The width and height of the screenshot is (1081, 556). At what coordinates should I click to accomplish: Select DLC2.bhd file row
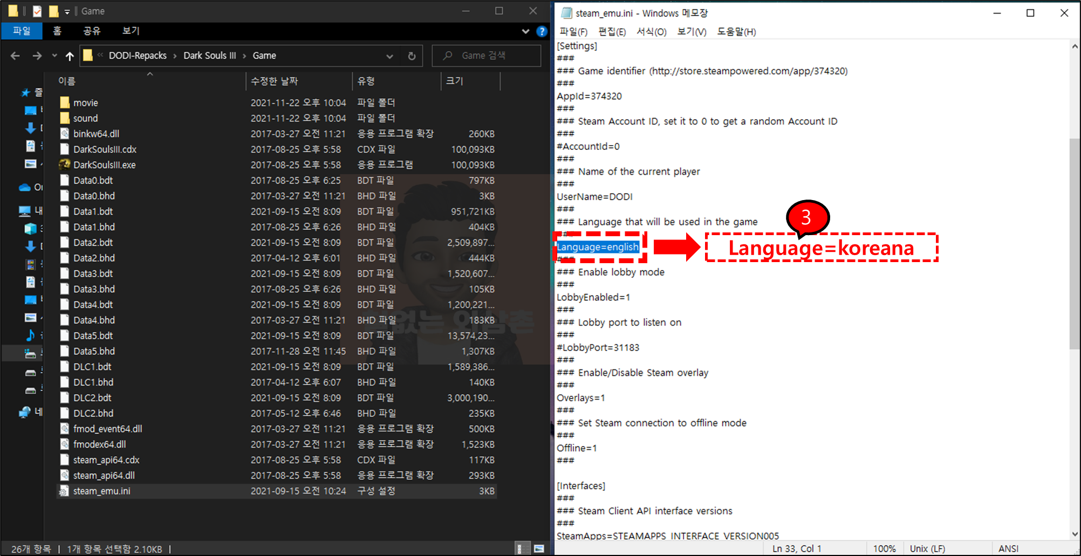[x=277, y=413]
